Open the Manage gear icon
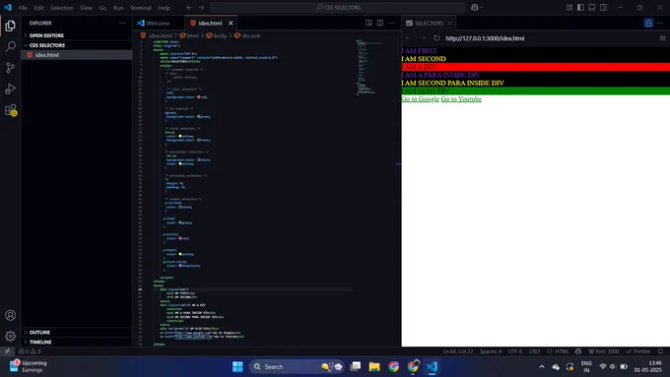Viewport: 670px width, 377px height. (10, 336)
